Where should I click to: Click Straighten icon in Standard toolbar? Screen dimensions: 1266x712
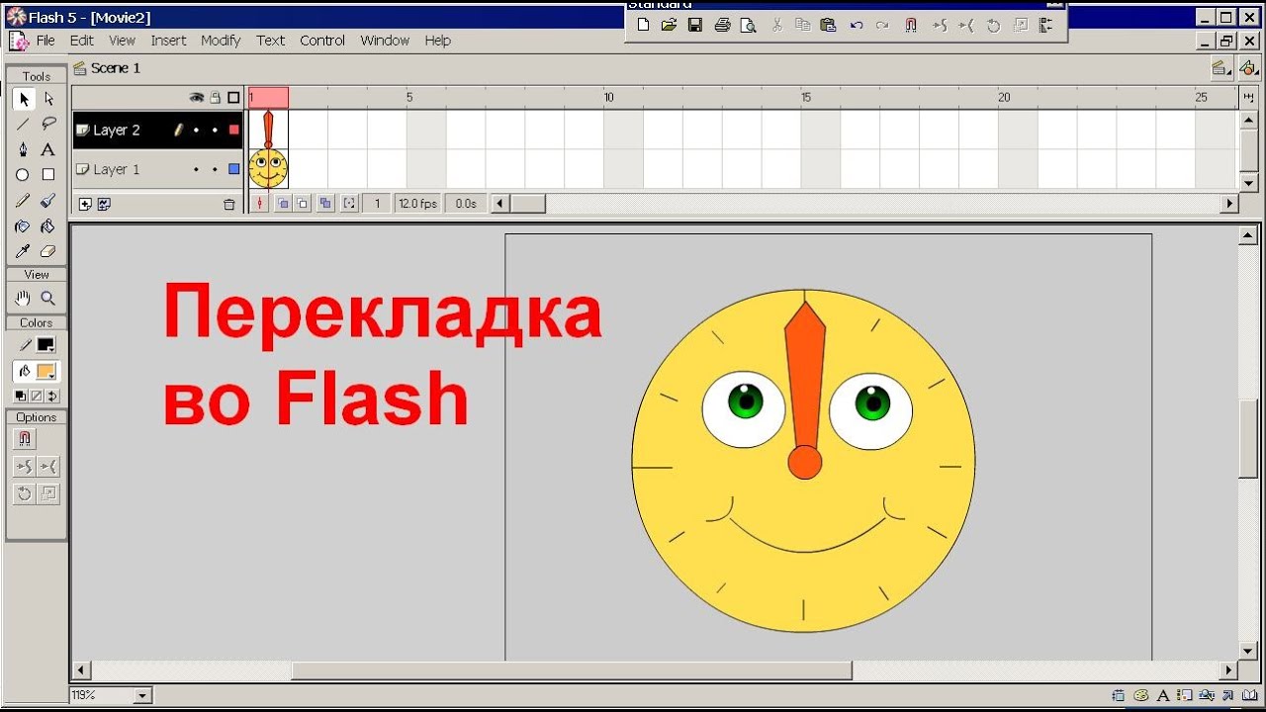pyautogui.click(x=966, y=26)
